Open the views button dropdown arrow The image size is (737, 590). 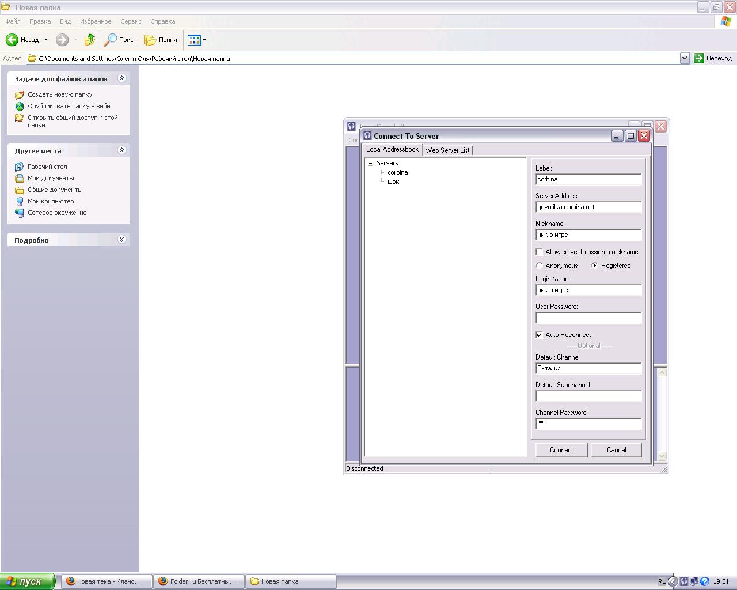204,40
